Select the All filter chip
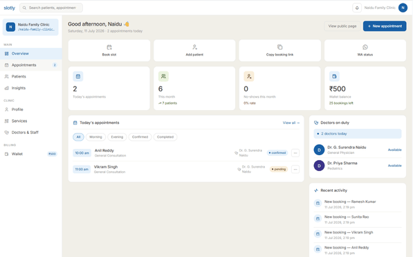The width and height of the screenshot is (413, 257). pos(78,137)
